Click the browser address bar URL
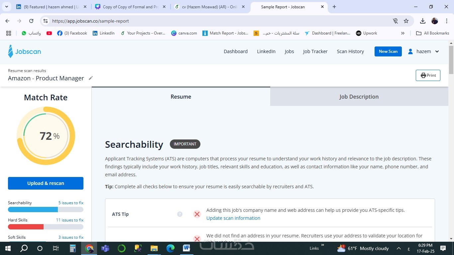The width and height of the screenshot is (454, 255). point(90,21)
